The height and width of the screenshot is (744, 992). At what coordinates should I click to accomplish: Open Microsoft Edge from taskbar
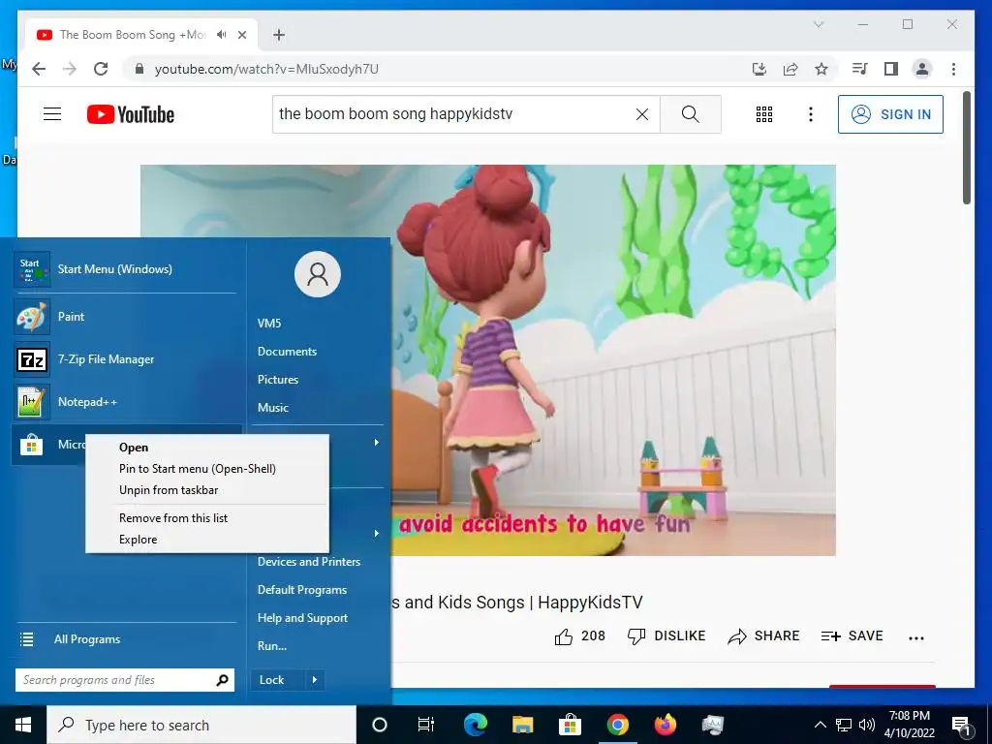pyautogui.click(x=475, y=725)
